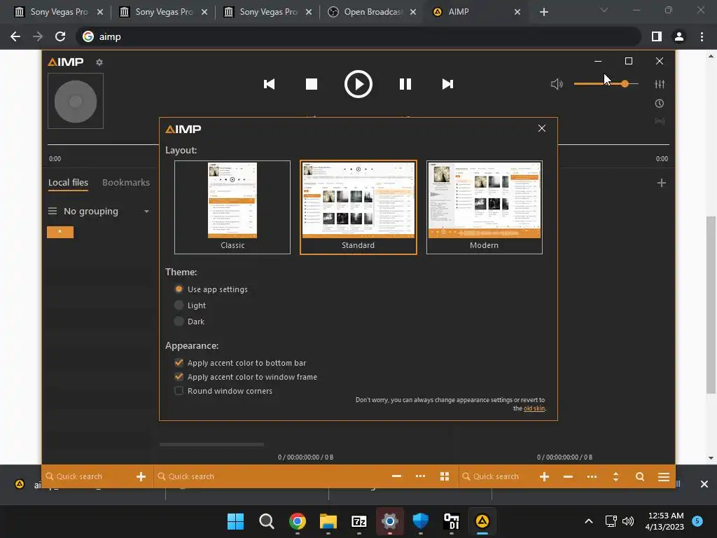The height and width of the screenshot is (538, 717).
Task: Close the AIMP browser tab
Action: 517,12
